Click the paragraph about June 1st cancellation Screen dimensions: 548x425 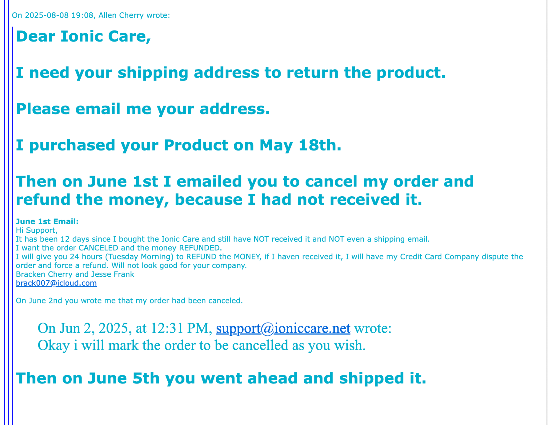click(245, 190)
